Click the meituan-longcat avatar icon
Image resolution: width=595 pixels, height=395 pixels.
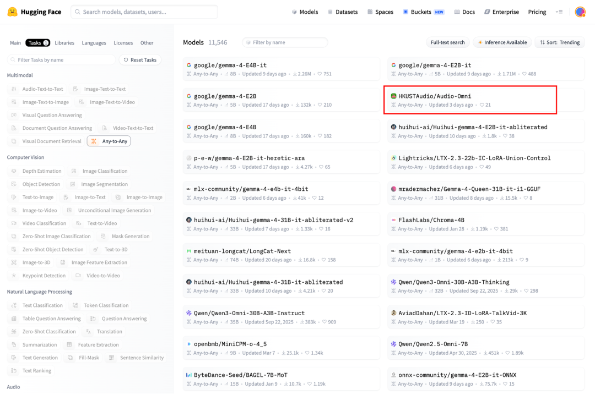point(188,251)
